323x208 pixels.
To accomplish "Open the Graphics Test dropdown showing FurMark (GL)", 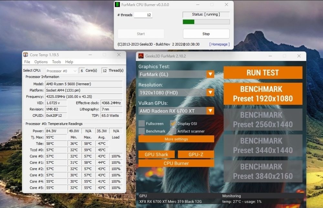I will tap(176, 74).
